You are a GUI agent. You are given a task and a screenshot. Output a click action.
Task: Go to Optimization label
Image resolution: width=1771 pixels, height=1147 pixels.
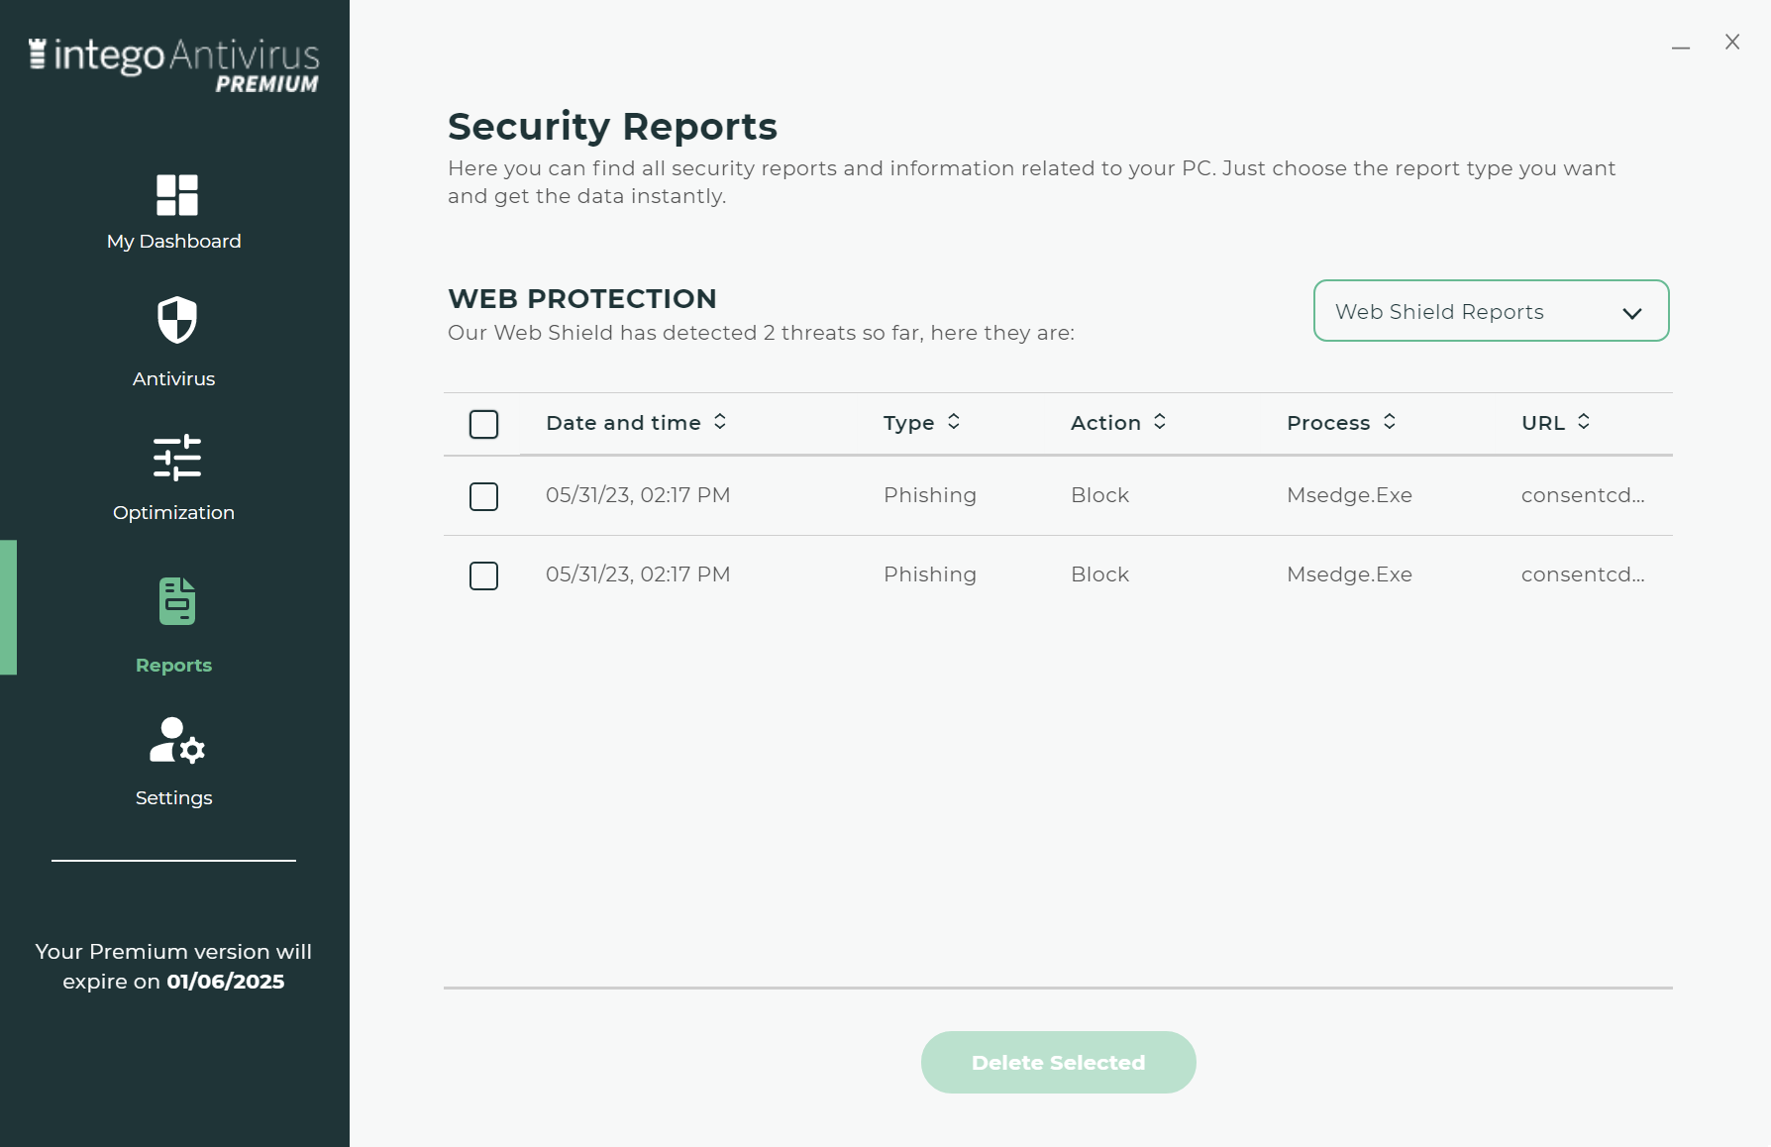pyautogui.click(x=174, y=513)
